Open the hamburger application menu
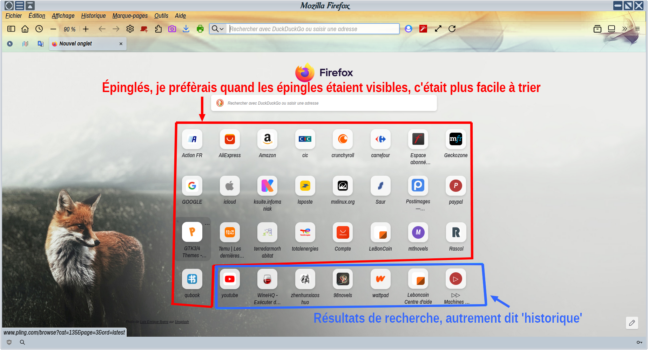Viewport: 648px width, 350px height. click(x=637, y=29)
